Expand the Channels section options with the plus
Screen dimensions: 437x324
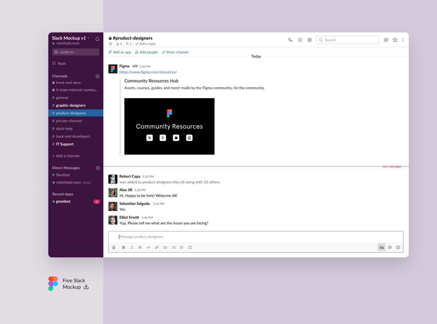pos(98,76)
